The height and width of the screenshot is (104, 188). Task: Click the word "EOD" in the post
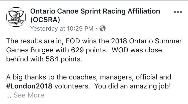(x=68, y=41)
